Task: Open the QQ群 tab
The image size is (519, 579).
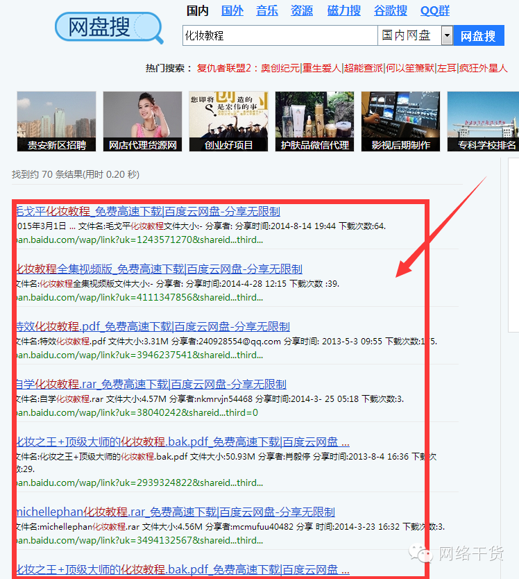Action: (x=435, y=10)
